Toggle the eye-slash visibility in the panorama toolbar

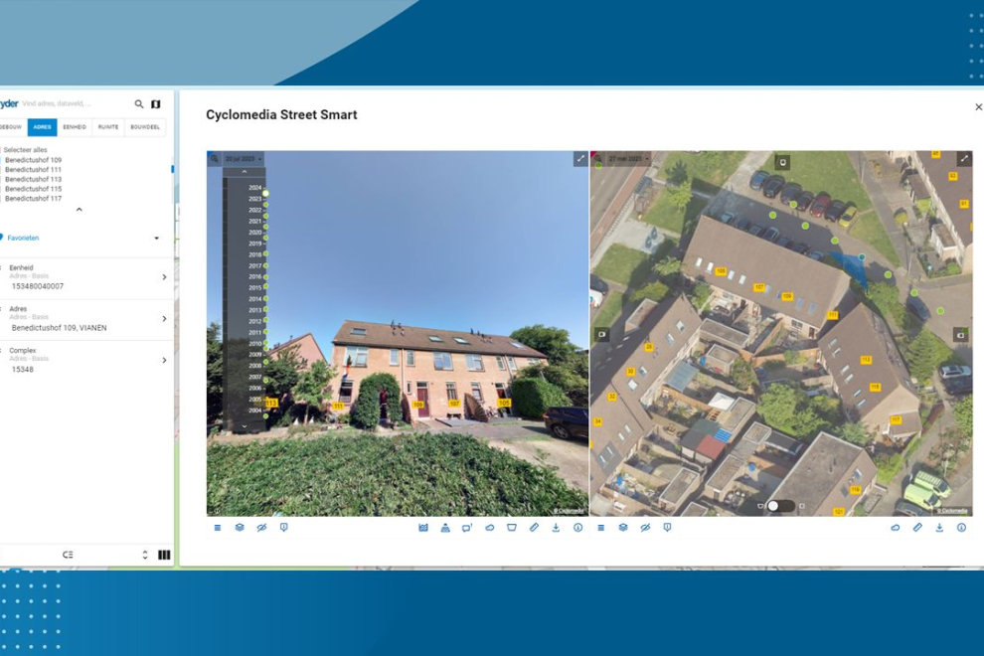click(261, 528)
